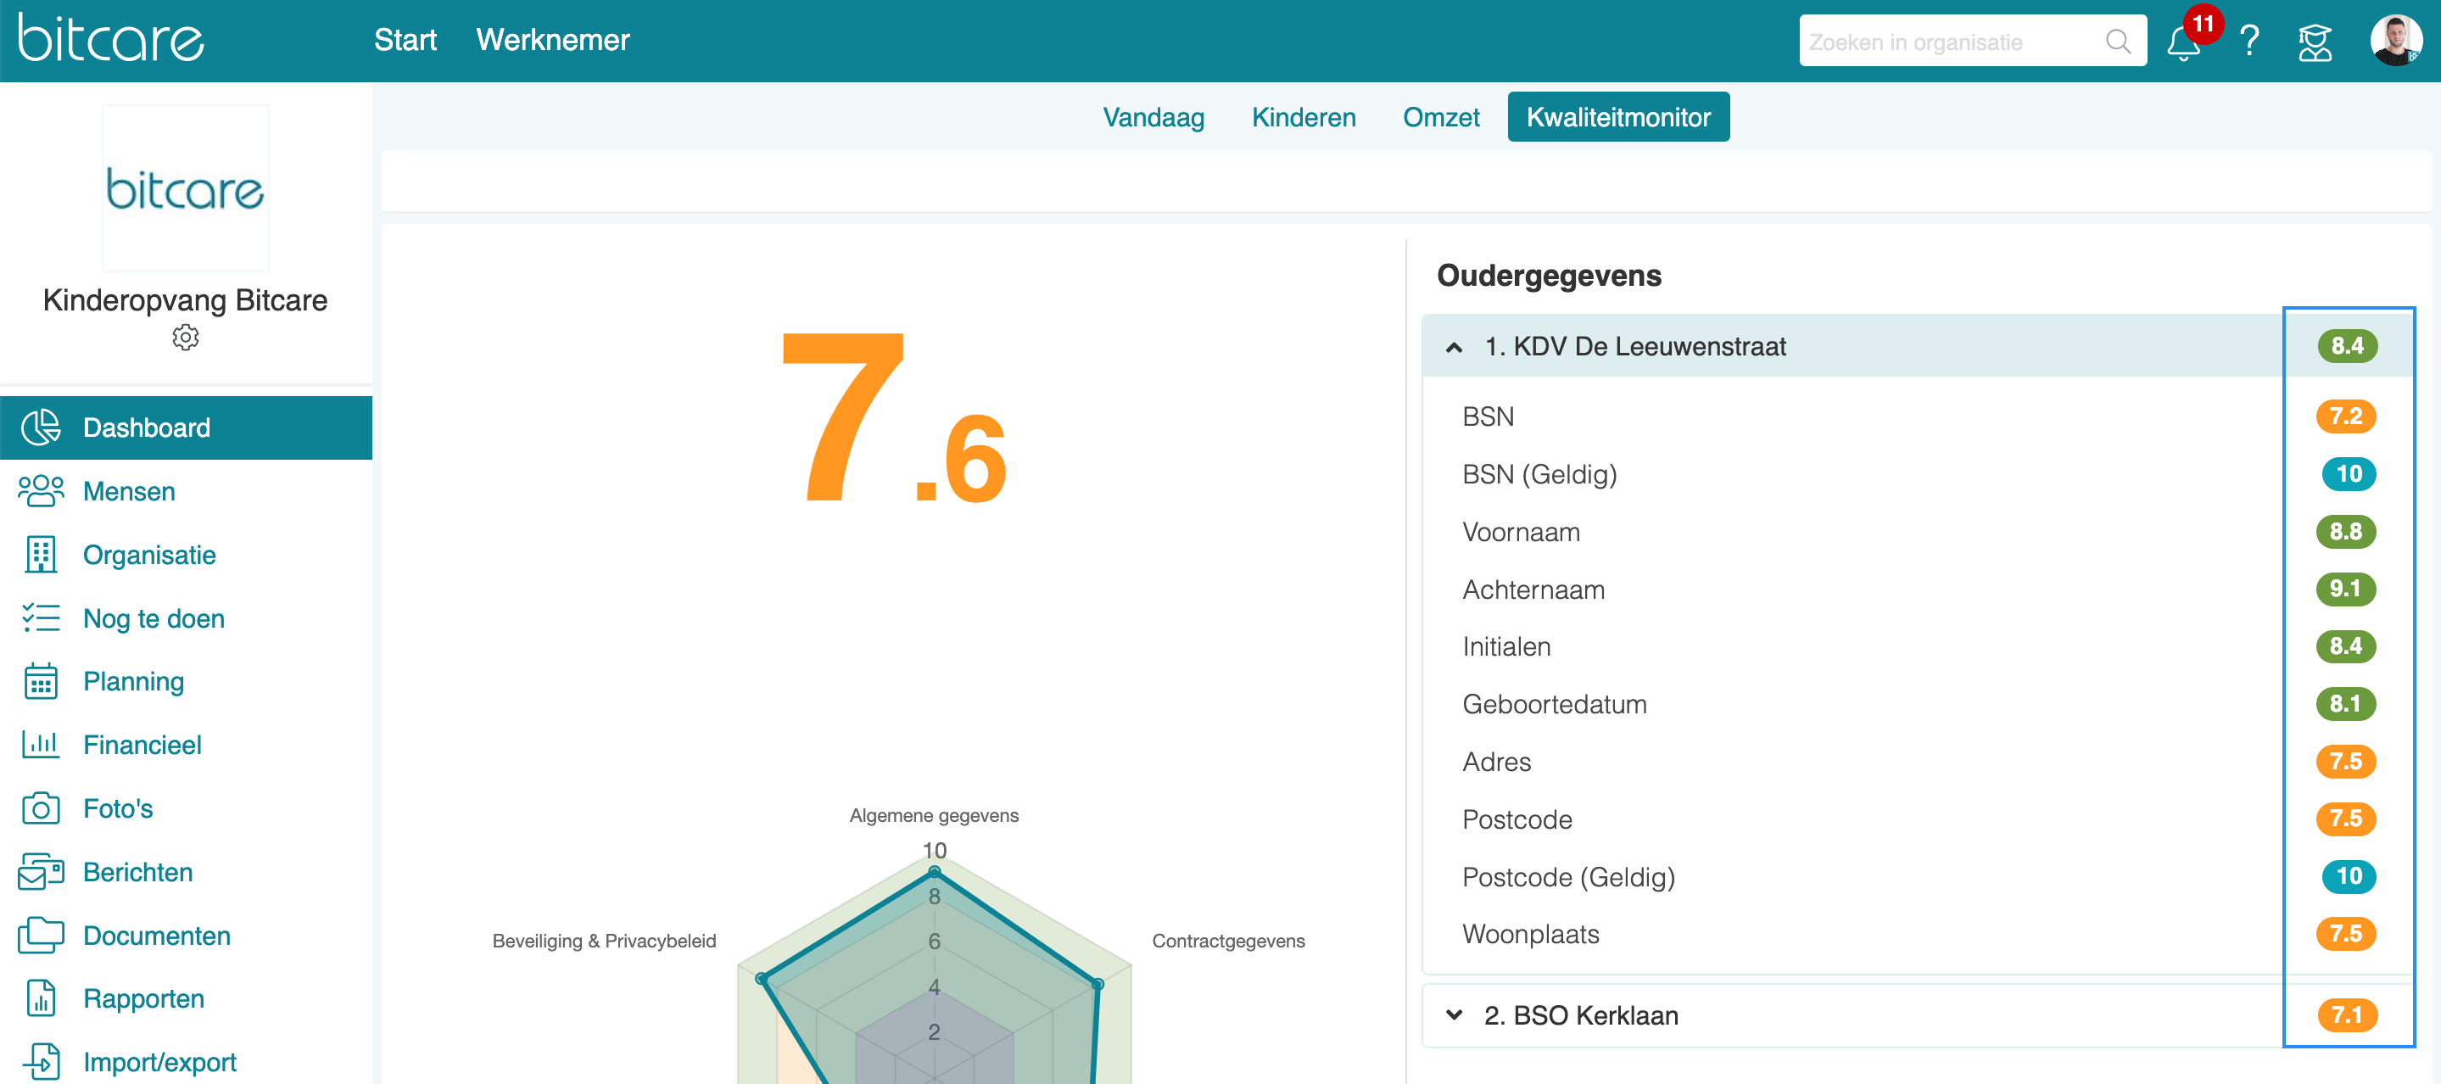Click the Import/export file icon
The height and width of the screenshot is (1084, 2441).
[x=41, y=1062]
